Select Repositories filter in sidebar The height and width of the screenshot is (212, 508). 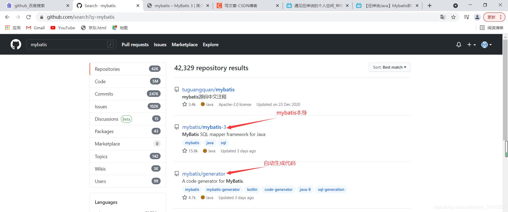[x=128, y=69]
